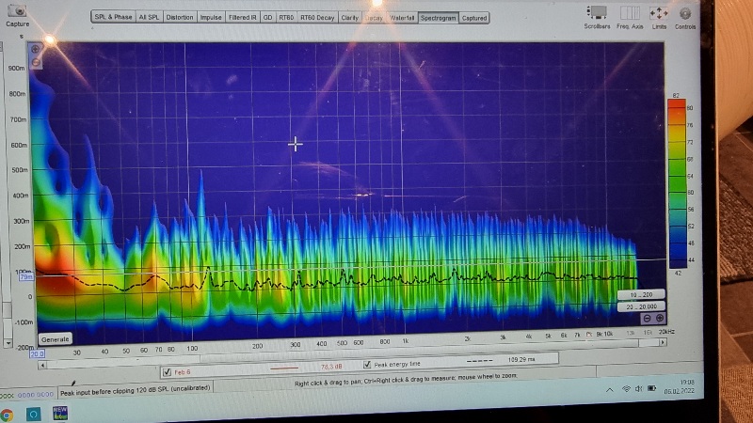Zoom out vertical axis with top-left minus icon
The width and height of the screenshot is (753, 423).
point(35,62)
